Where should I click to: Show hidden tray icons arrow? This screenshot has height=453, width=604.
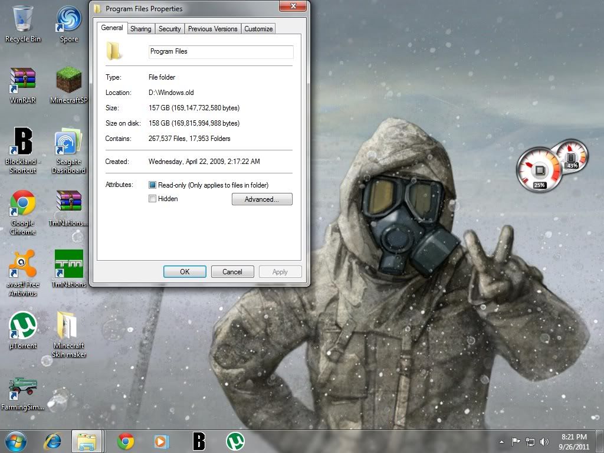click(x=501, y=442)
